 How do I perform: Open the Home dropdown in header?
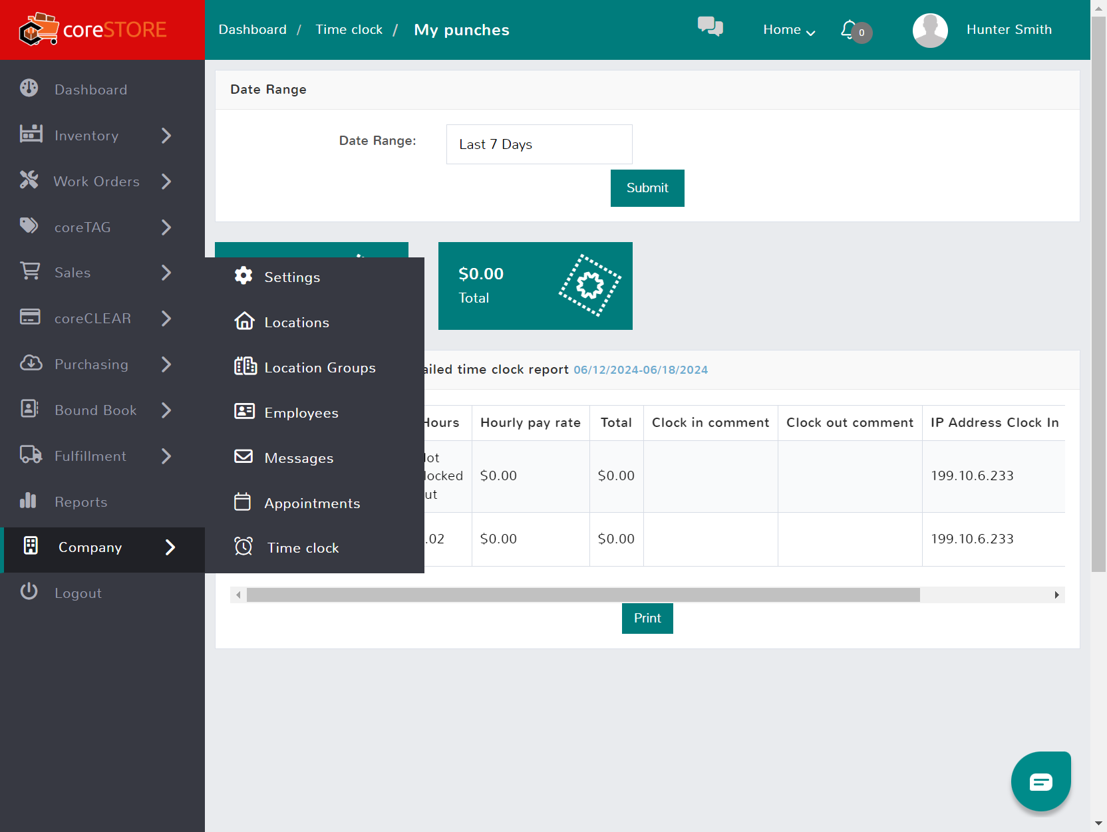point(789,30)
